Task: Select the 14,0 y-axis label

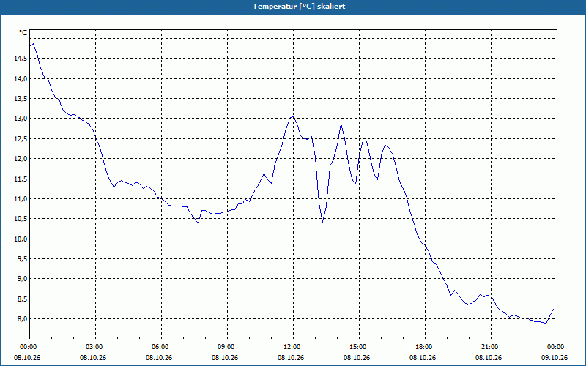Action: click(x=21, y=78)
